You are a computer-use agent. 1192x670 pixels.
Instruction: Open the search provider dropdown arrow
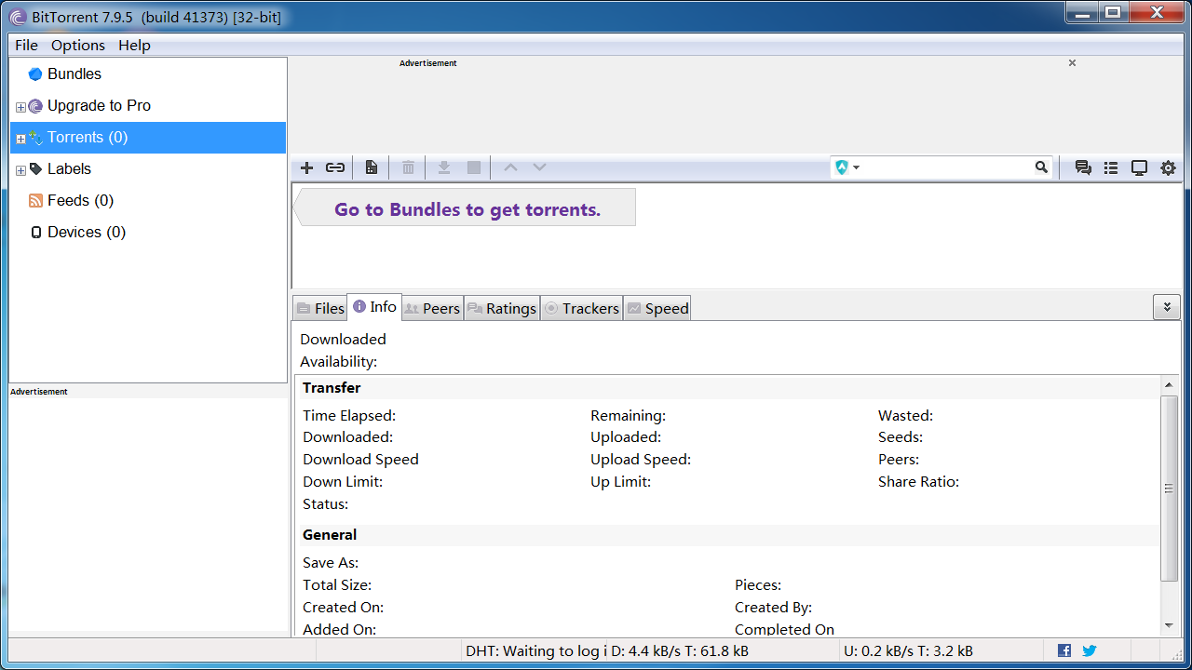pos(857,167)
